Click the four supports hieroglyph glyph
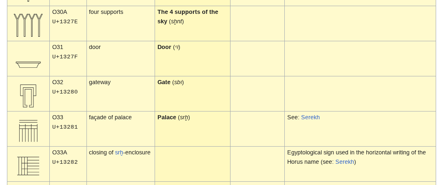 (x=28, y=25)
